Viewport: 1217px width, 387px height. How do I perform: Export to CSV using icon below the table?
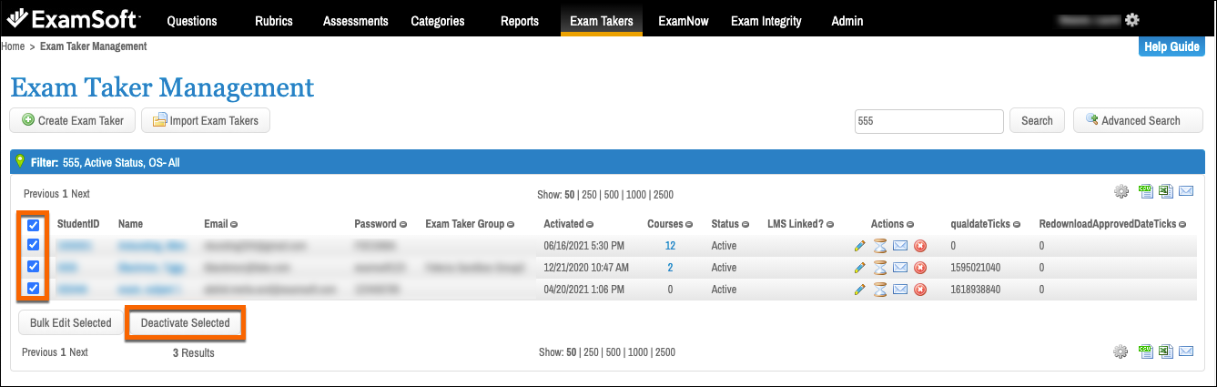coord(1146,351)
